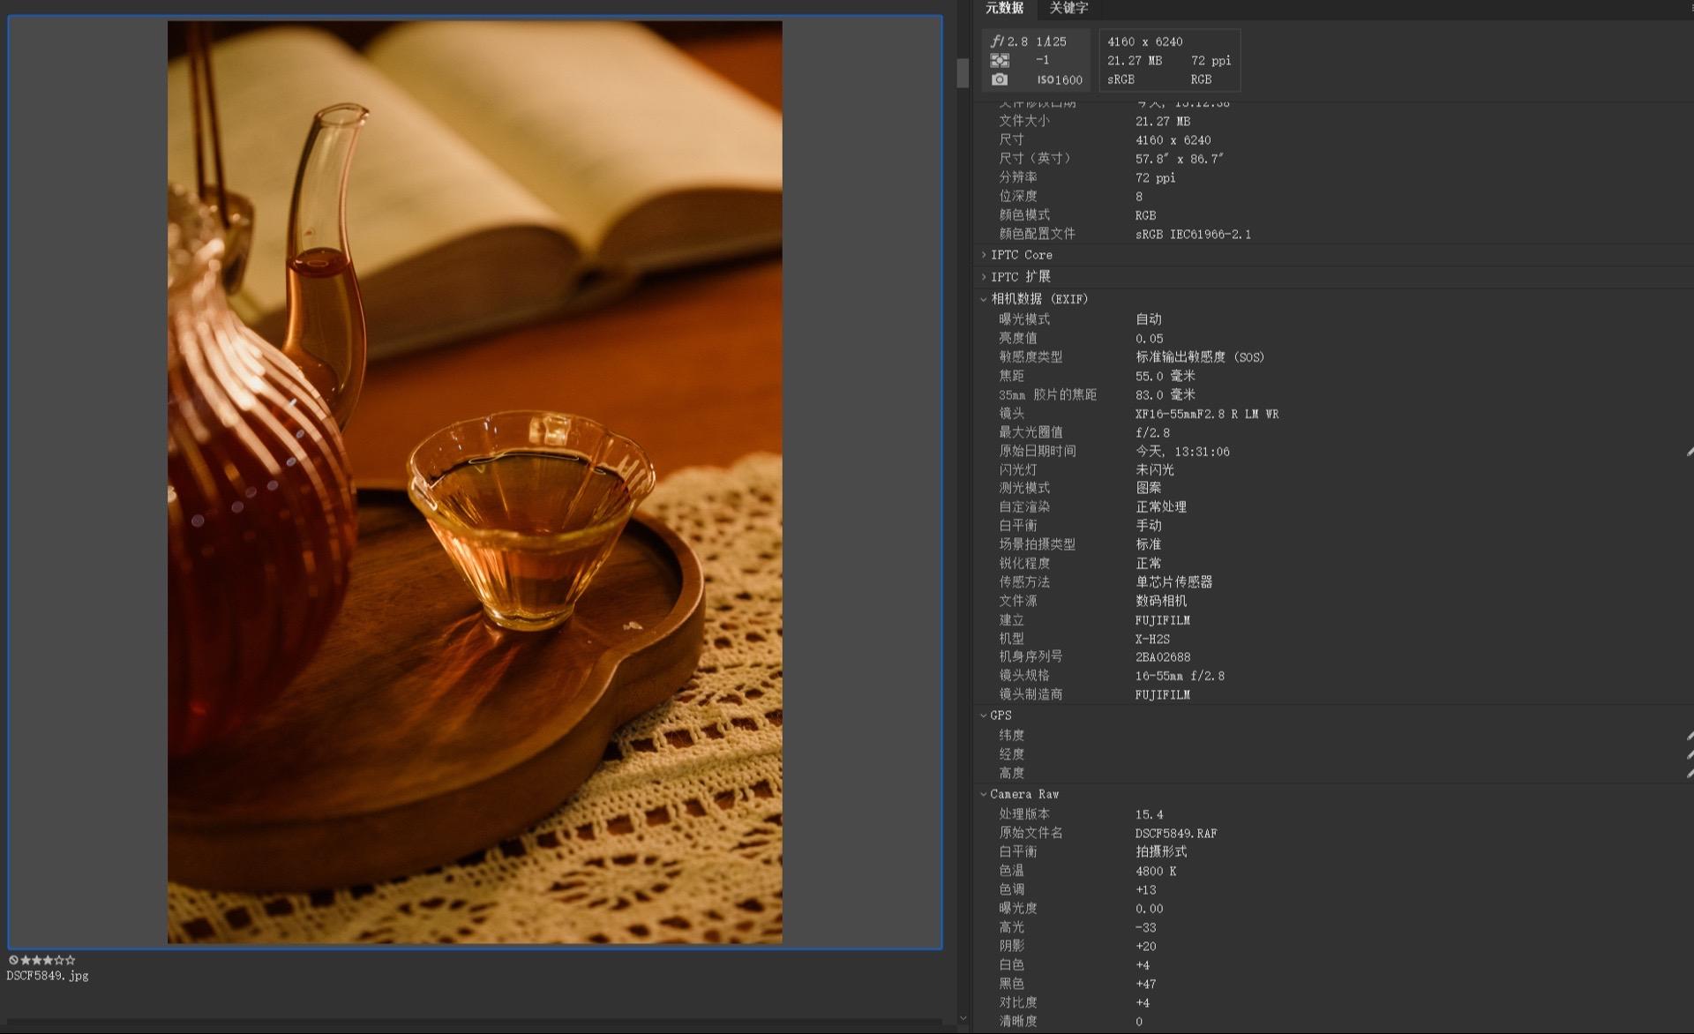Switch to the 关键字 tab
1694x1034 pixels.
[1068, 8]
